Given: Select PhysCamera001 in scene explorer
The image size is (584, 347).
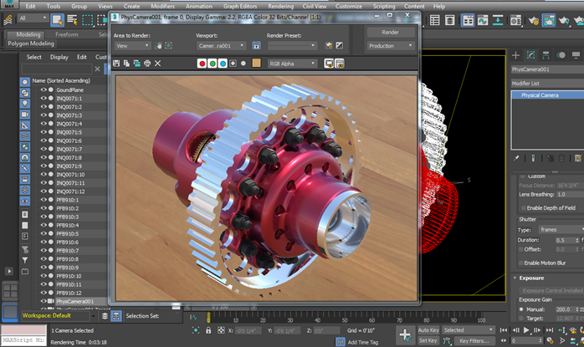Looking at the screenshot, I should (74, 301).
